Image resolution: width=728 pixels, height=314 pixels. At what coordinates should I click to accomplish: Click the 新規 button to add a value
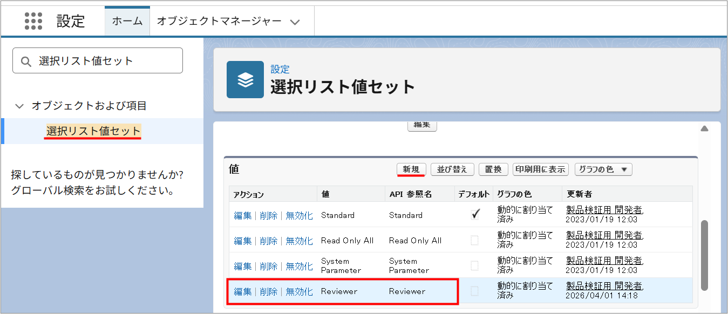coord(412,169)
